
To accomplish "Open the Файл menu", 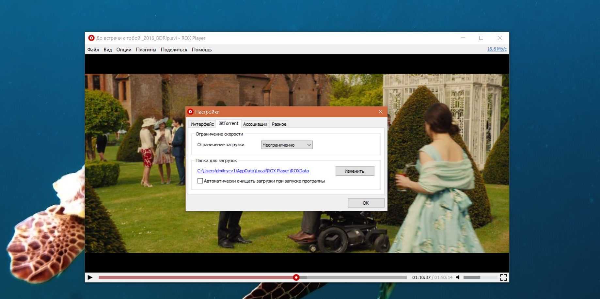I will tap(93, 50).
